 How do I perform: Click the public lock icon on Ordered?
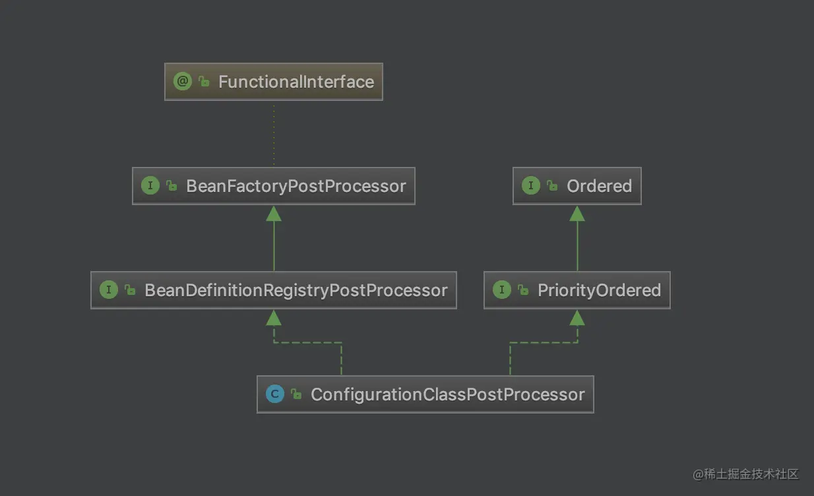552,186
